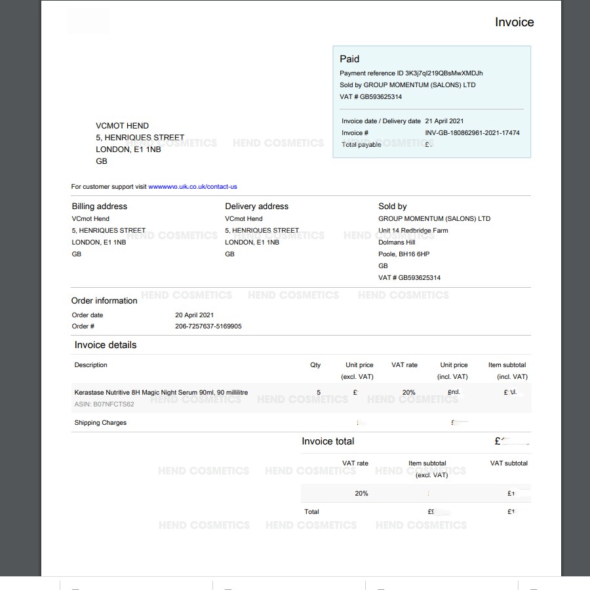Click "VCmot Hend" under Delivery address
Image resolution: width=590 pixels, height=590 pixels.
pyautogui.click(x=244, y=218)
